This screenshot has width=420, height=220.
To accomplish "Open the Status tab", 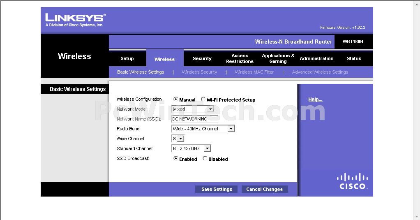I will coord(354,58).
